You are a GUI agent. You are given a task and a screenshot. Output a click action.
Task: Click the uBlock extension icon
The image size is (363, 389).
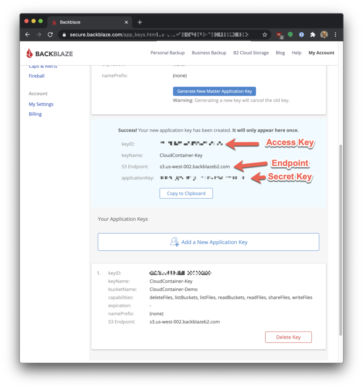[279, 35]
